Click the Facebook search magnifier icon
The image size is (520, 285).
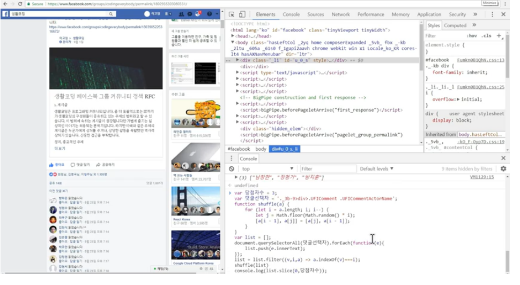tap(111, 14)
